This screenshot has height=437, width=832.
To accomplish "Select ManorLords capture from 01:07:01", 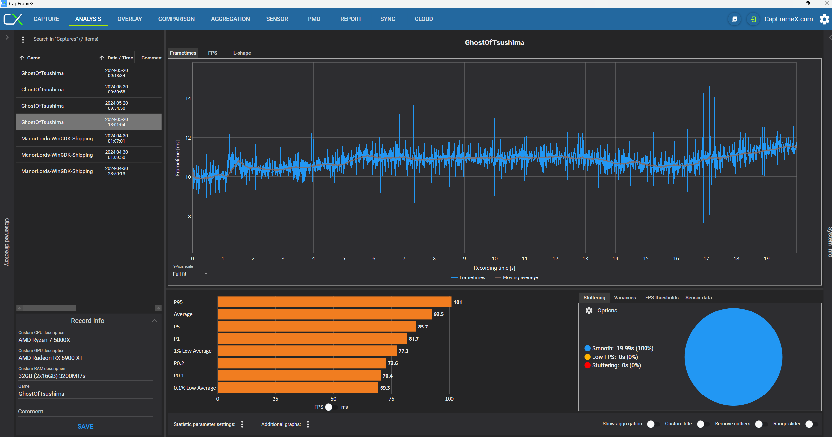I will click(x=89, y=139).
